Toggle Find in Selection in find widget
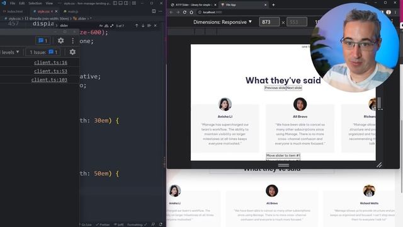This screenshot has width=403, height=227. click(x=149, y=26)
